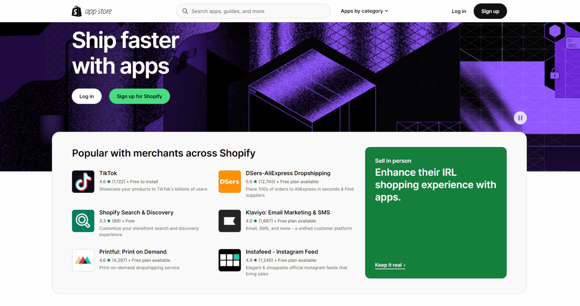The height and width of the screenshot is (306, 580).
Task: Select the Shopify Search & Discovery icon
Action: pos(83,221)
